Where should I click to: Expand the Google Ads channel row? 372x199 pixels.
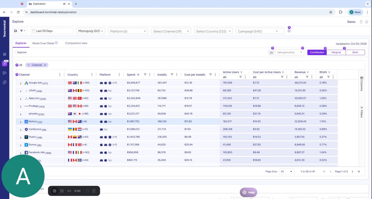20,83
